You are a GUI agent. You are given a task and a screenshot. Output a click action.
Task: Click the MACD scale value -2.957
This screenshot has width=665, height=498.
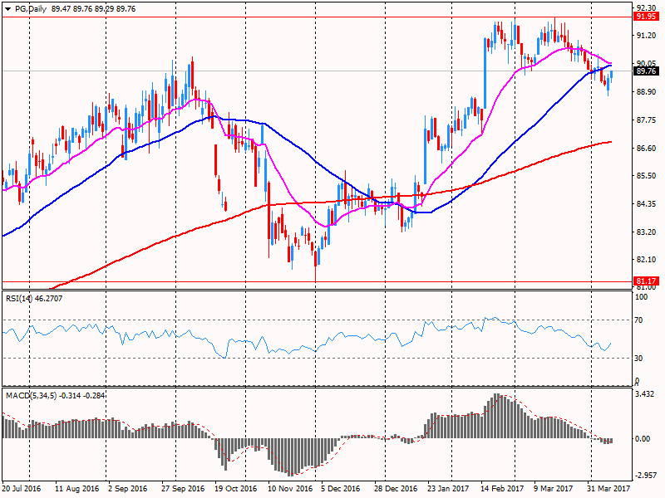(x=645, y=476)
